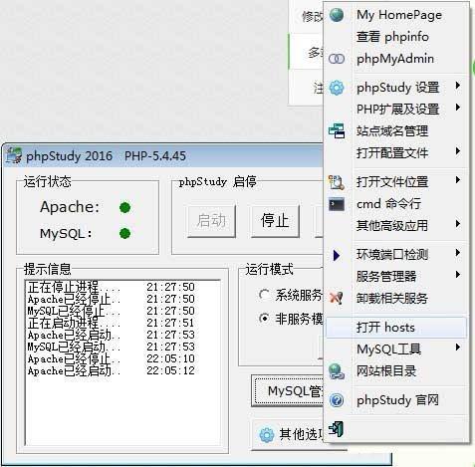Open phpMyAdmin from the menu
This screenshot has width=475, height=467.
coord(396,59)
